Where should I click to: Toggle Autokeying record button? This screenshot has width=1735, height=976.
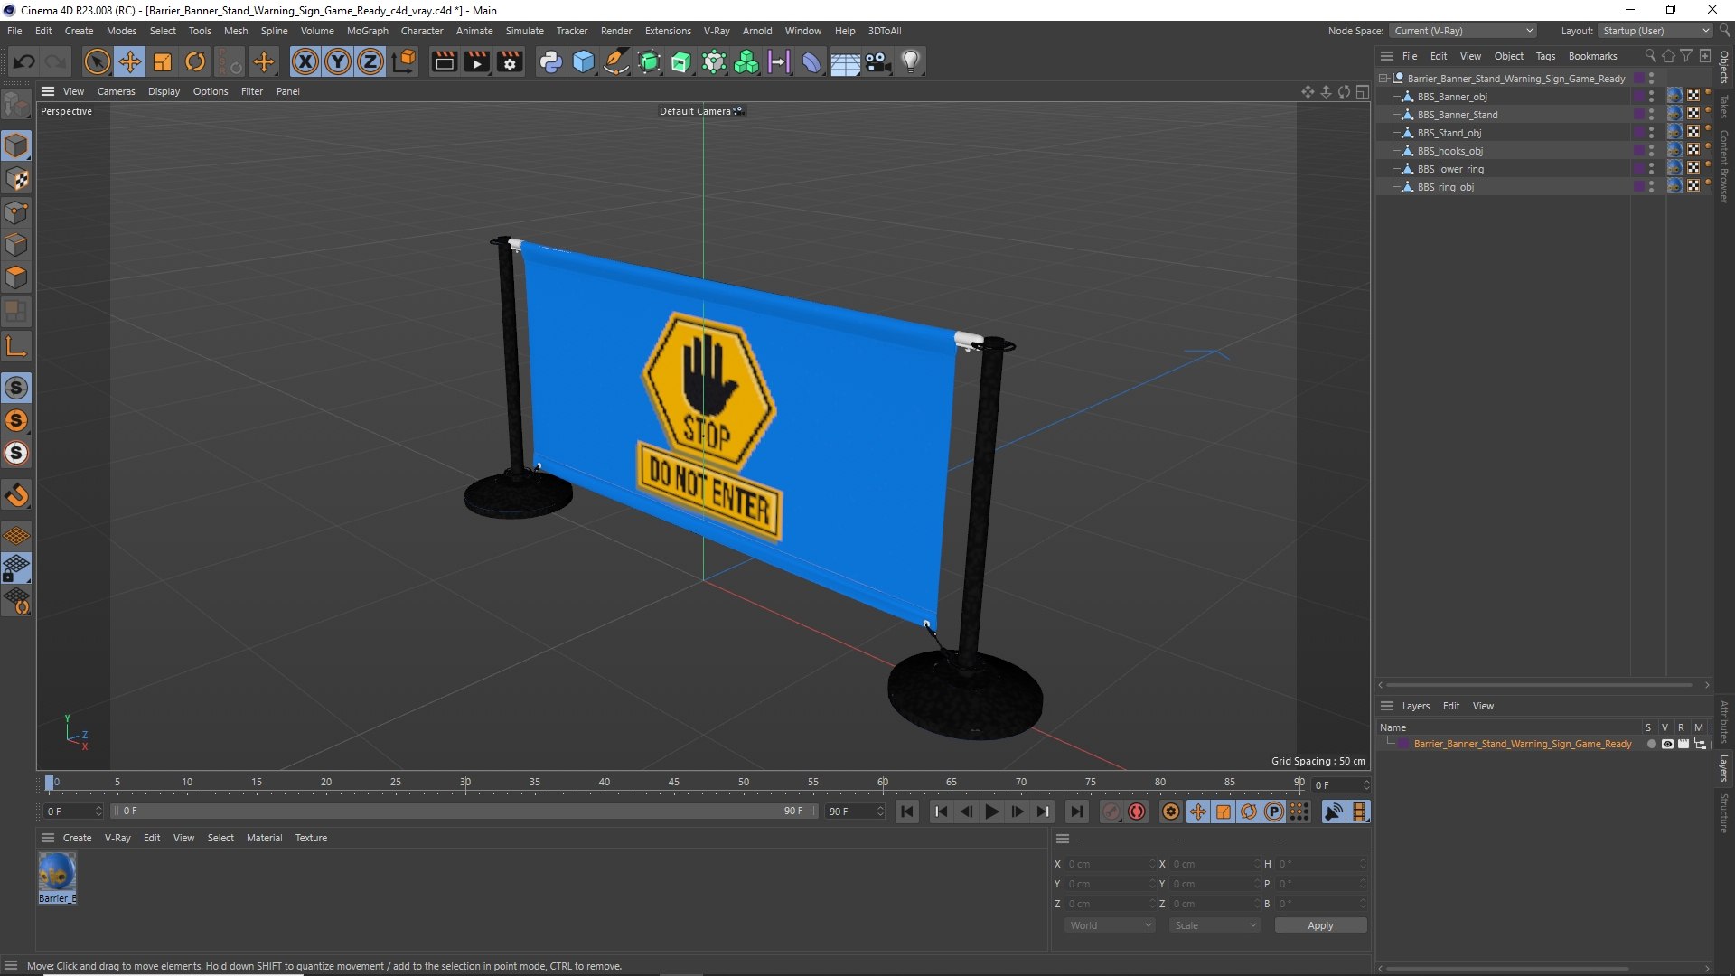pos(1137,812)
